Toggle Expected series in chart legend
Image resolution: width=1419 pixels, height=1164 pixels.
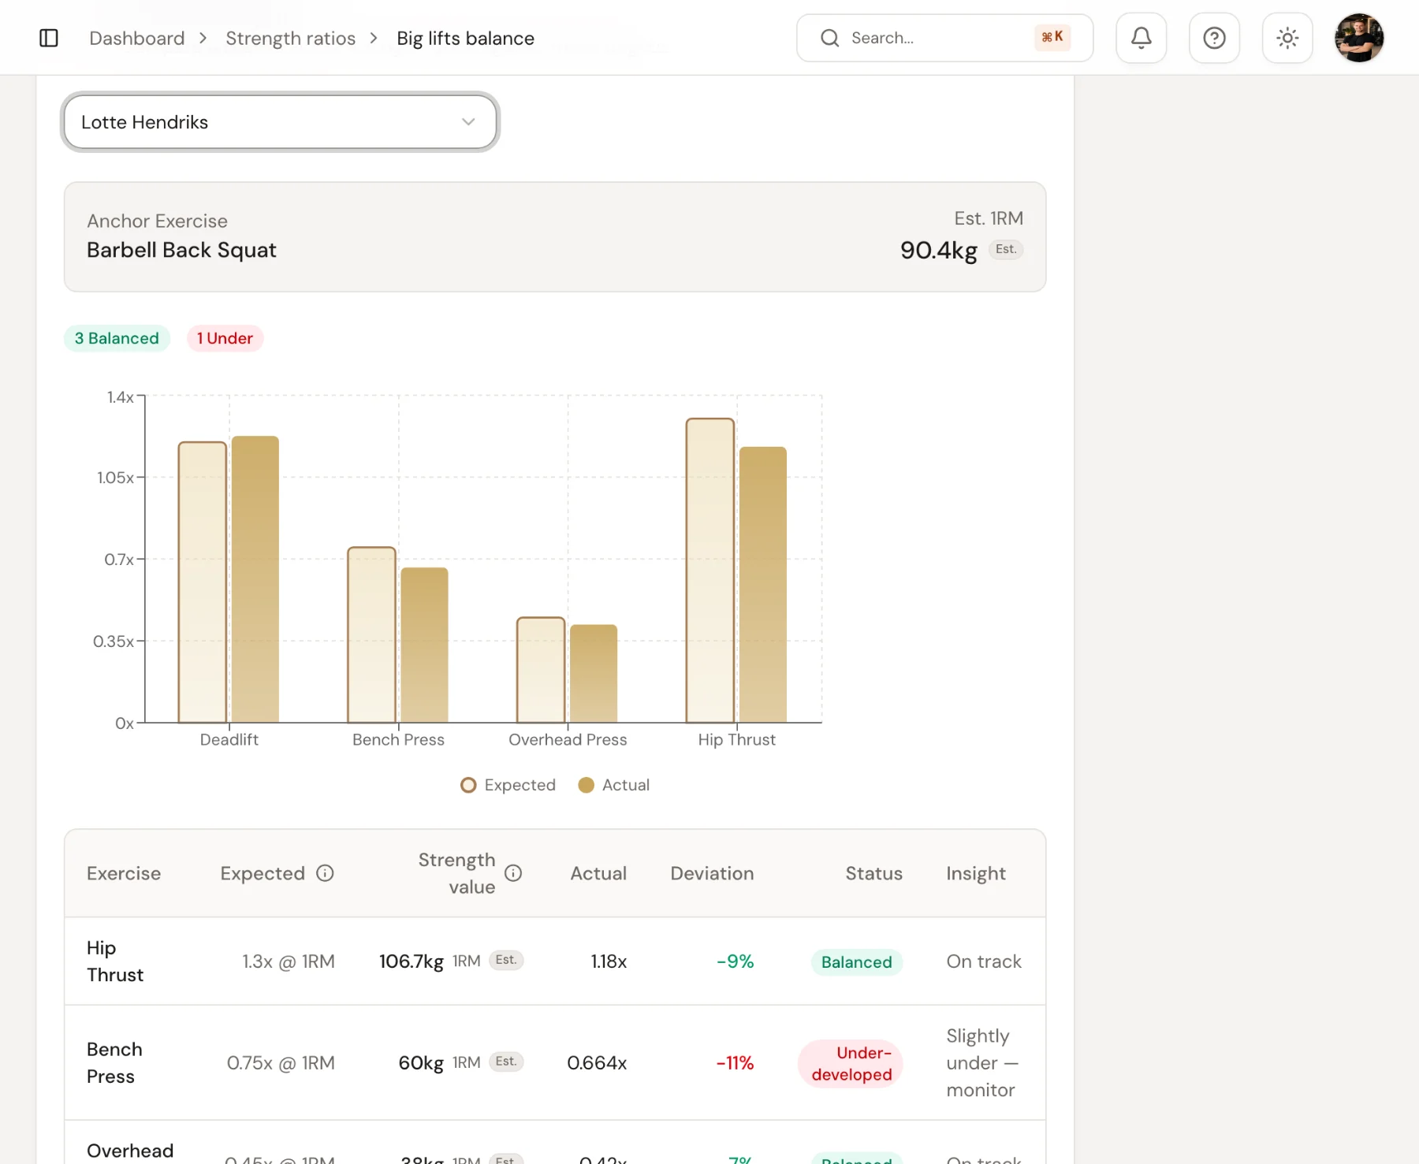(508, 785)
